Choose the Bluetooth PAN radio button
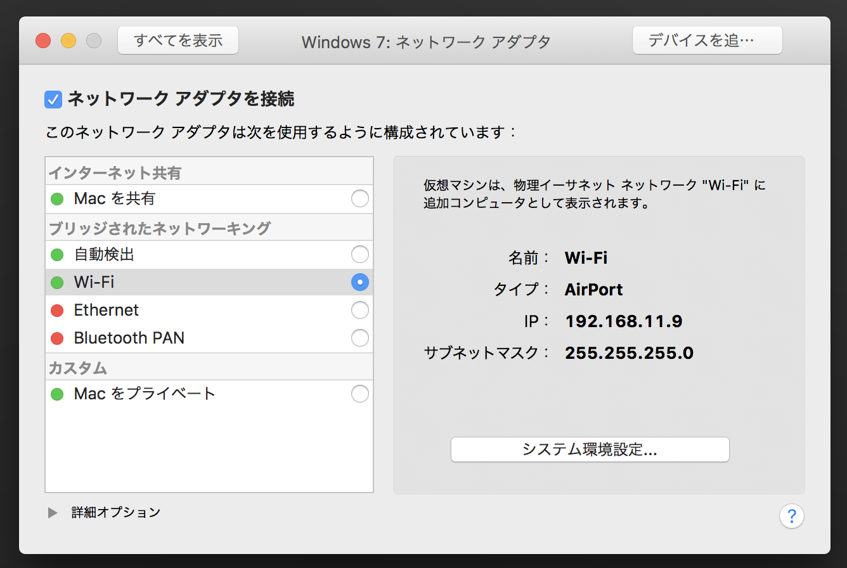Image resolution: width=847 pixels, height=568 pixels. [359, 339]
